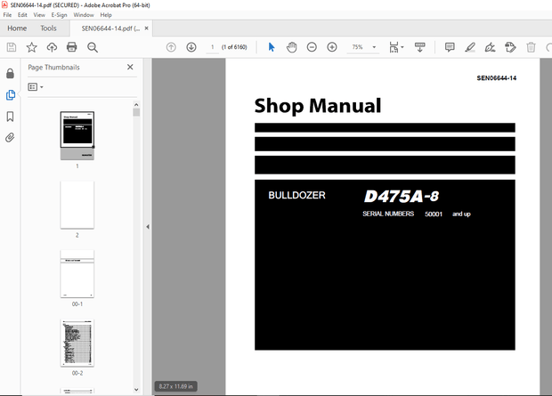This screenshot has width=552, height=396.
Task: Open the E-Sign menu
Action: (x=59, y=15)
